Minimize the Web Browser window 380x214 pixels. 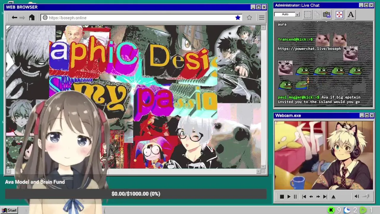click(253, 7)
